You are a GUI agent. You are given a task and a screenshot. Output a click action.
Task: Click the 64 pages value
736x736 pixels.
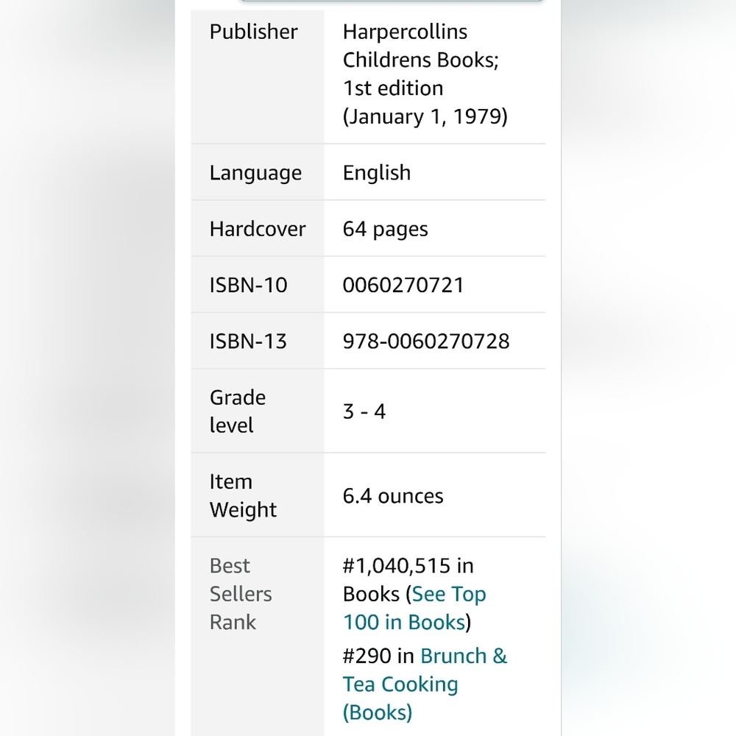(x=385, y=230)
